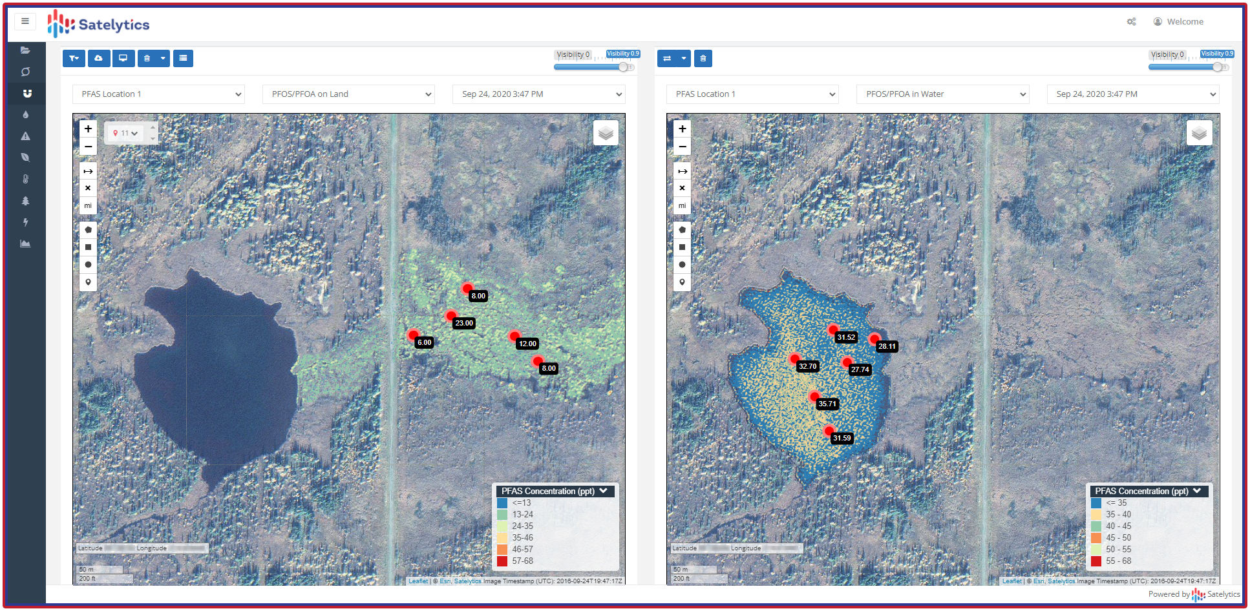Open the filter menu button

(x=74, y=59)
